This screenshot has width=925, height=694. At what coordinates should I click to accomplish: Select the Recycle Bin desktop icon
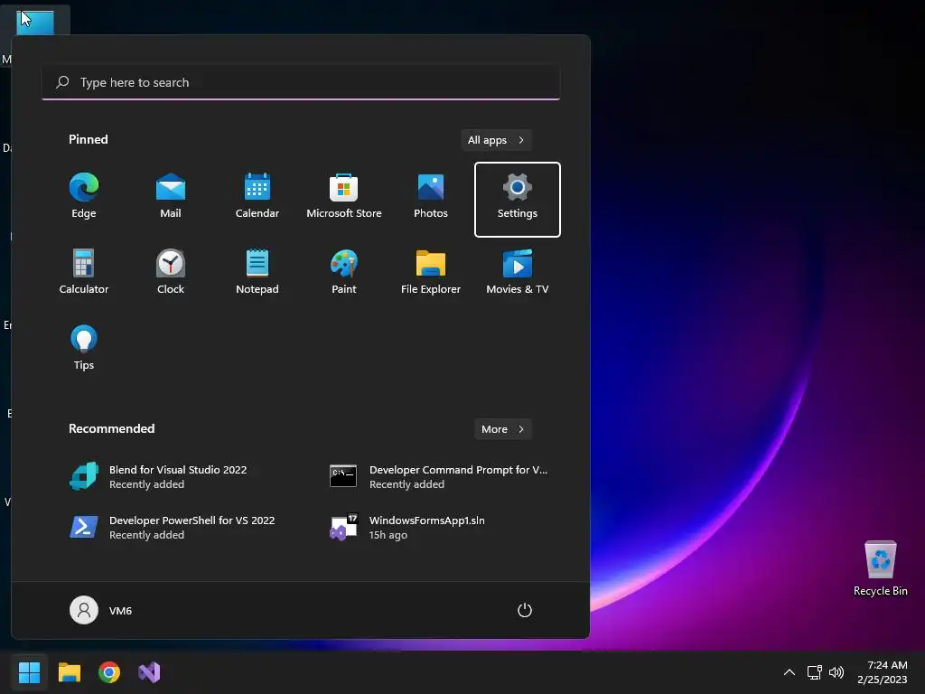[880, 568]
